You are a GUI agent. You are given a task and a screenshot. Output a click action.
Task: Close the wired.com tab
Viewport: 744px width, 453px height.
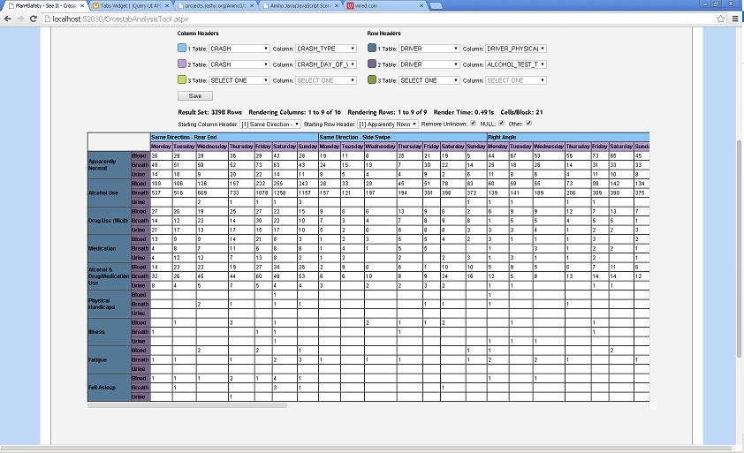pos(421,5)
